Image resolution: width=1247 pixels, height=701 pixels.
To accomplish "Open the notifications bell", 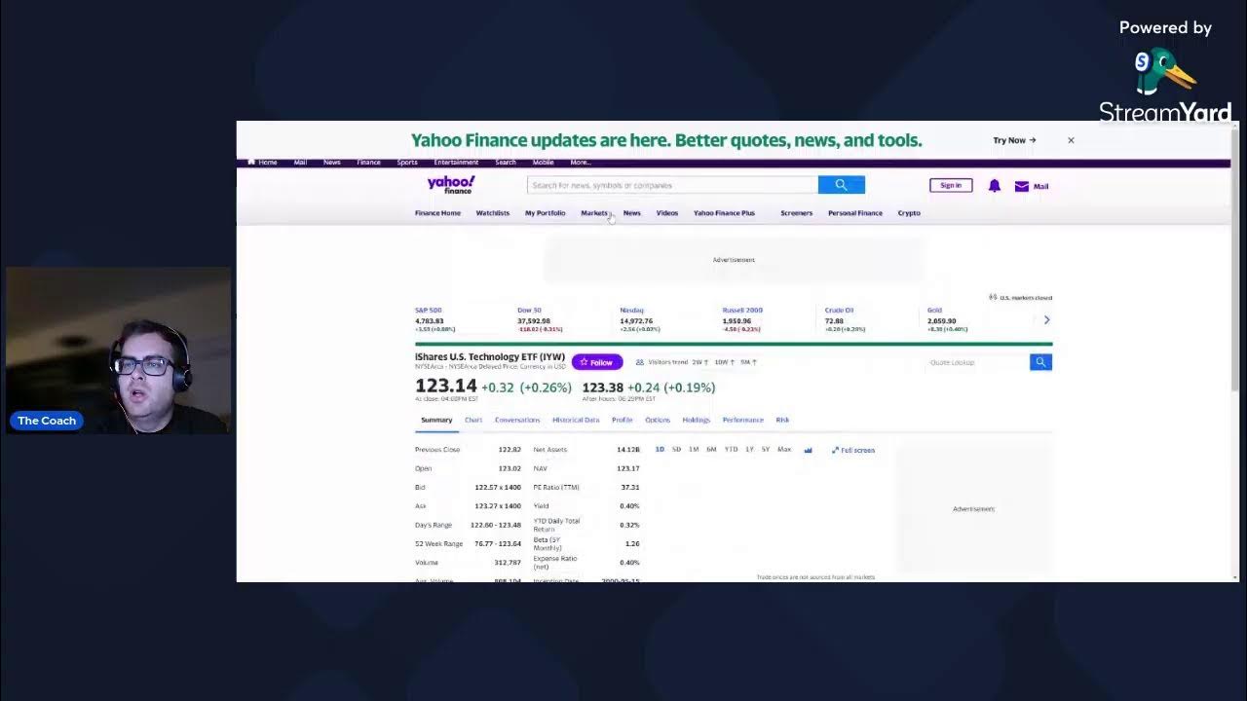I will [x=994, y=186].
